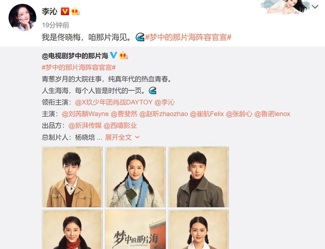Open the woman with blue scarf photo
The height and width of the screenshot is (249, 325).
[136, 177]
